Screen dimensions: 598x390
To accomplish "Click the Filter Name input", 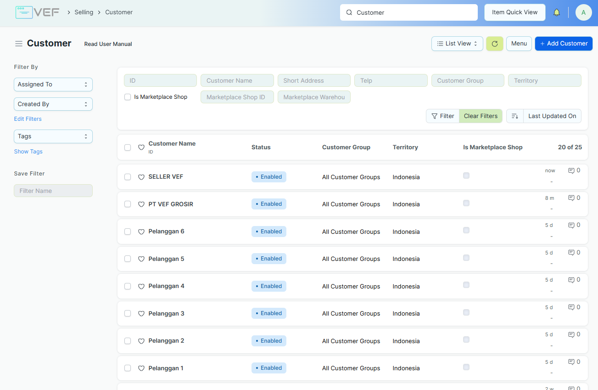I will pos(53,191).
